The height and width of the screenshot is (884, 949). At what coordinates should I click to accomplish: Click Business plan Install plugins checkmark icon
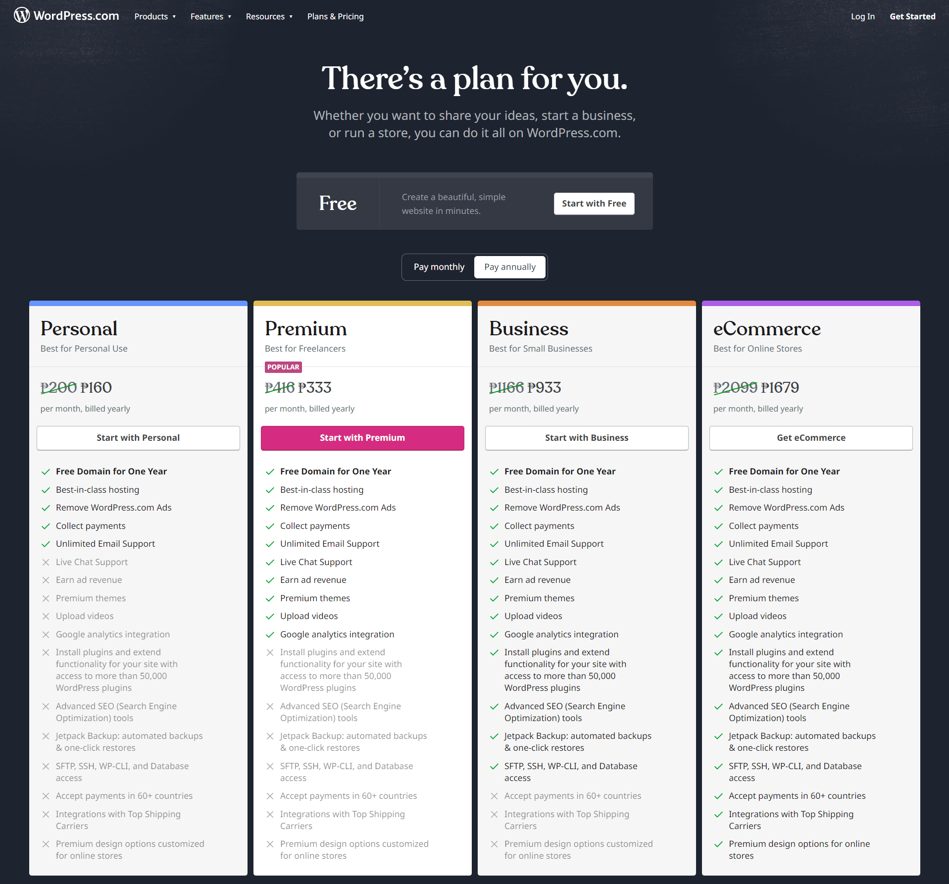click(494, 652)
